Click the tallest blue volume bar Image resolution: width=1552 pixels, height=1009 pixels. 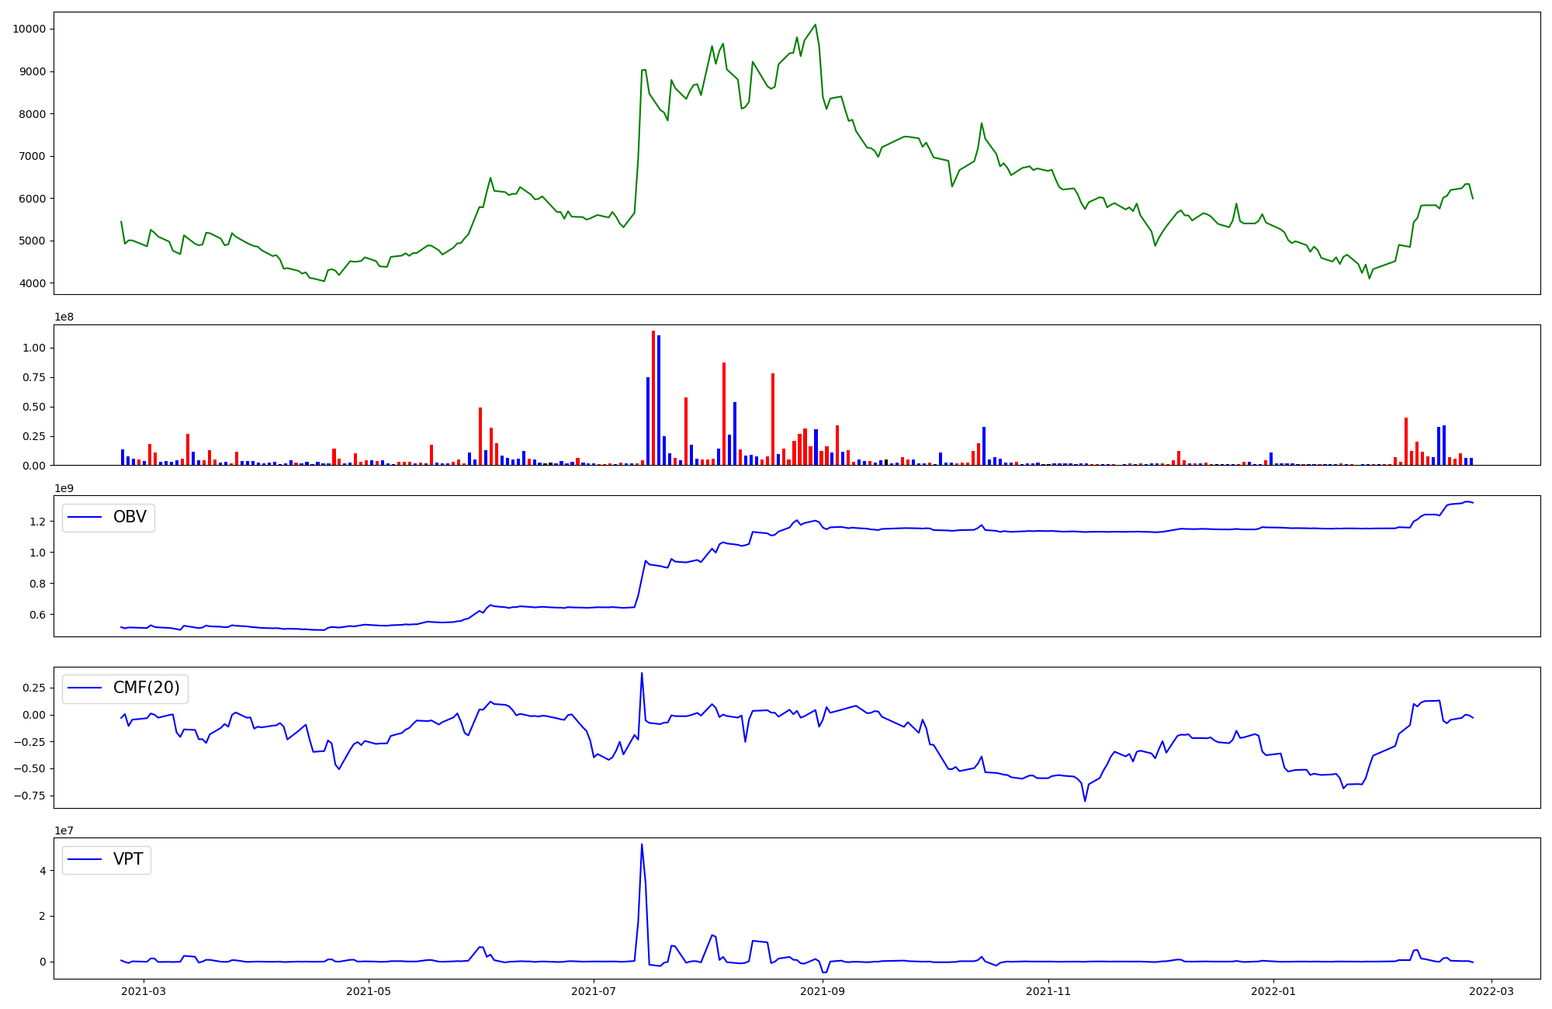[659, 401]
